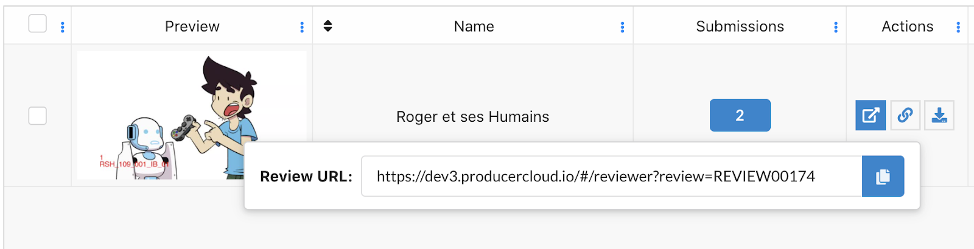974x249 pixels.
Task: Click the Review URL text field
Action: 611,176
